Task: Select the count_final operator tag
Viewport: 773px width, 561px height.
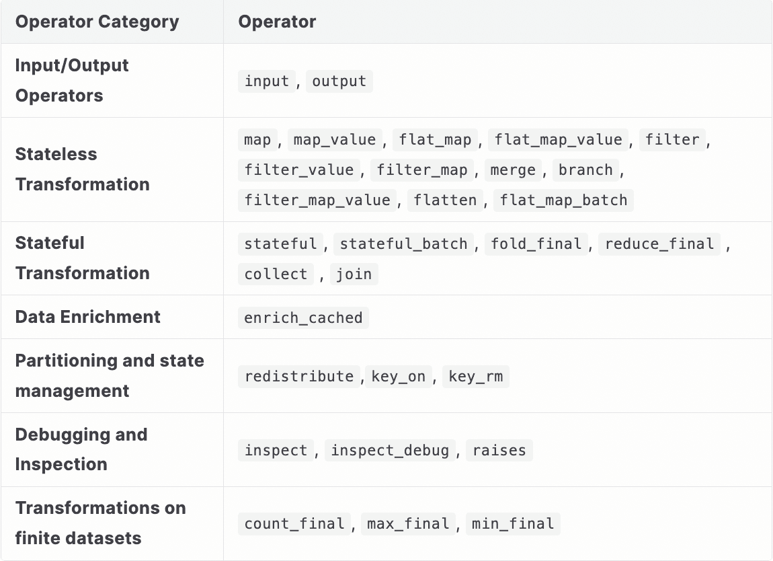Action: 294,524
